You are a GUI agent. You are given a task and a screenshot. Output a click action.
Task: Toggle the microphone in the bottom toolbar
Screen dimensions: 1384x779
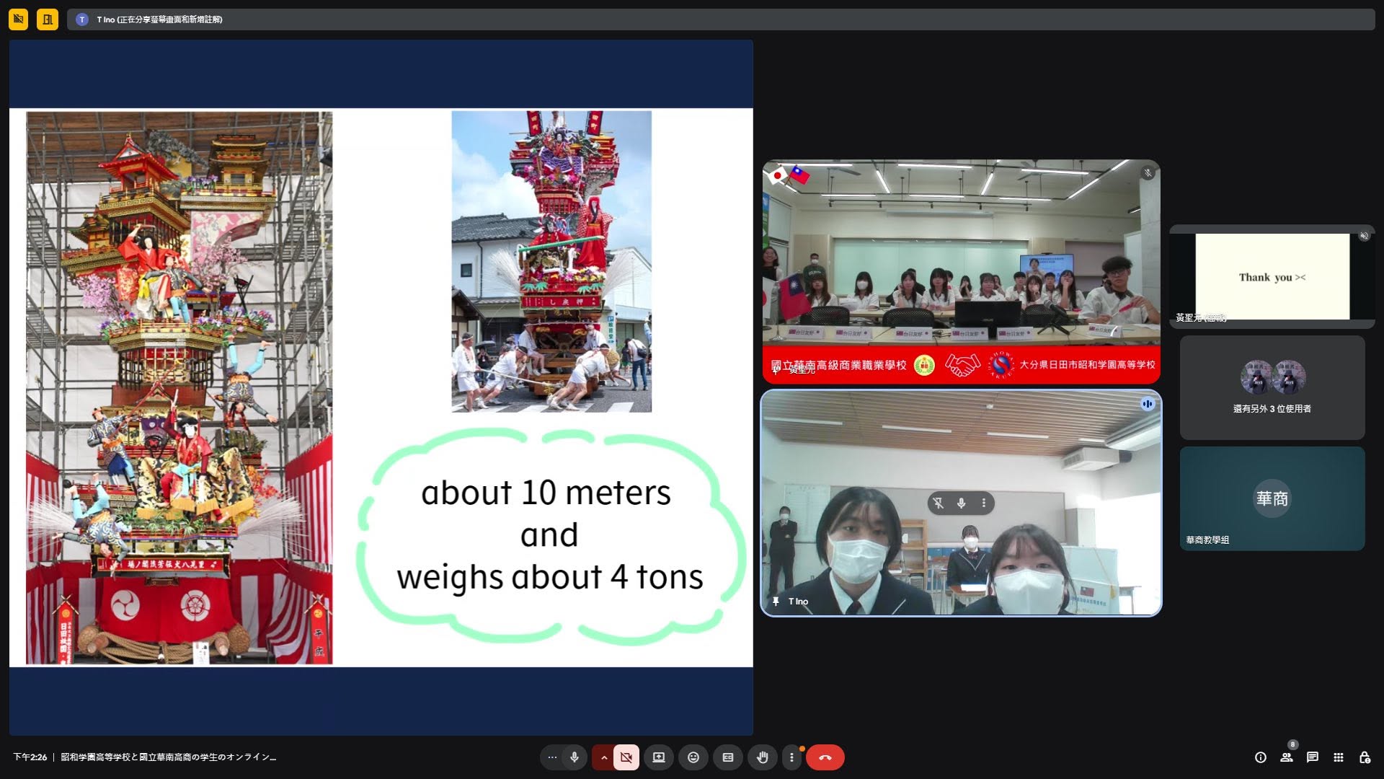click(575, 757)
